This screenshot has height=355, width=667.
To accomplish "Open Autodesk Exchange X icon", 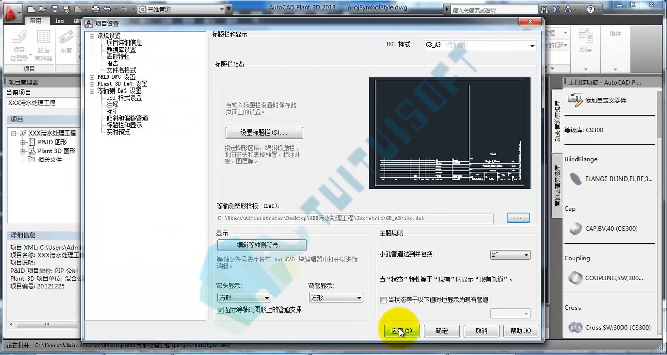I will (556, 9).
